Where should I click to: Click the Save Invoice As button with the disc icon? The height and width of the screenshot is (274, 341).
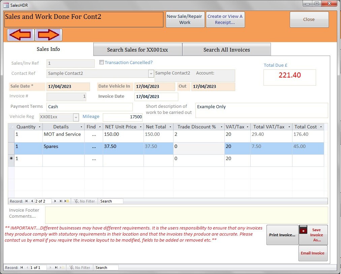[x=313, y=235]
